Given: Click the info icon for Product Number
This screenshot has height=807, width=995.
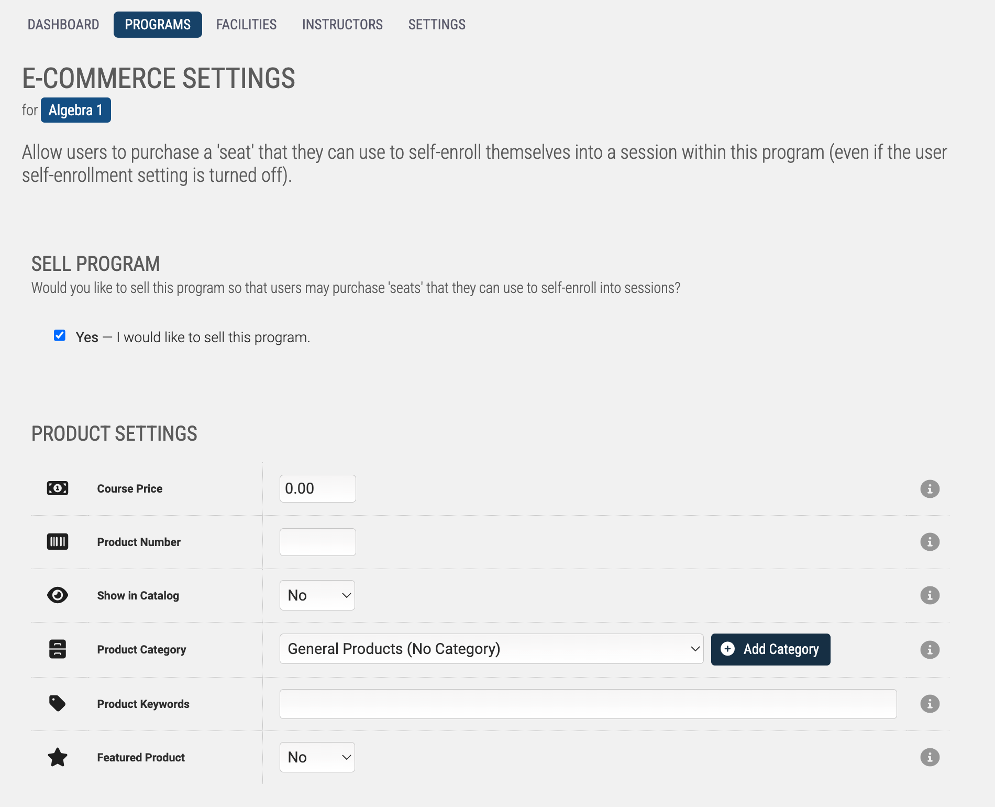Looking at the screenshot, I should [x=930, y=542].
